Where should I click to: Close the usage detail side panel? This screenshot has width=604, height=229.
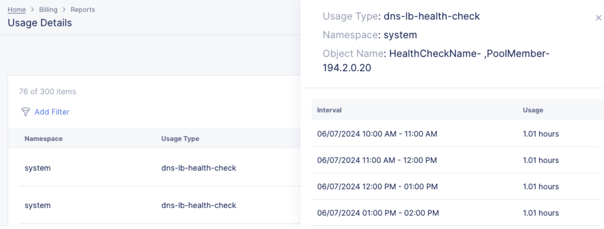(598, 18)
